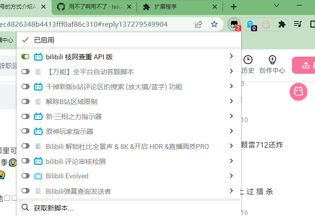Click the icon beside 解除B站区域限制
This screenshot has height=216, width=315.
[x=38, y=101]
